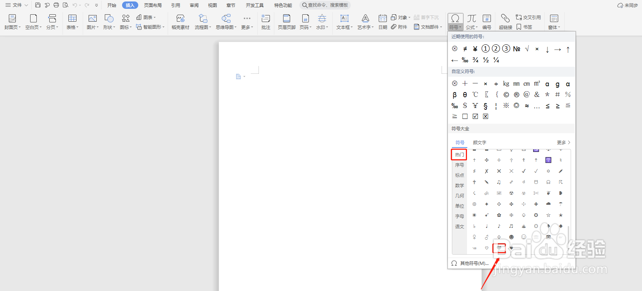Viewport: 642px width, 291px height.
Task: Click the 符号 symbol ribbon button
Action: point(455,22)
